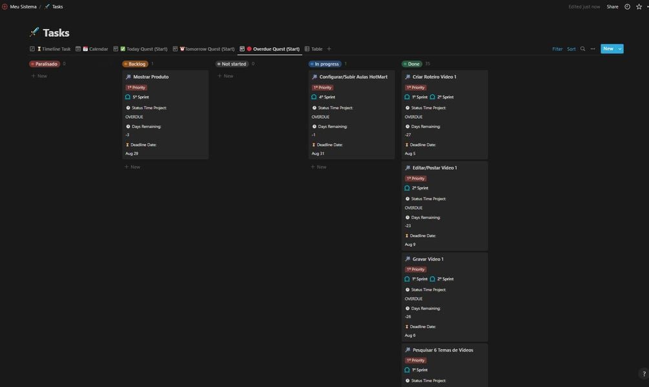The image size is (649, 387).
Task: Add new card under Backlog column
Action: [132, 167]
